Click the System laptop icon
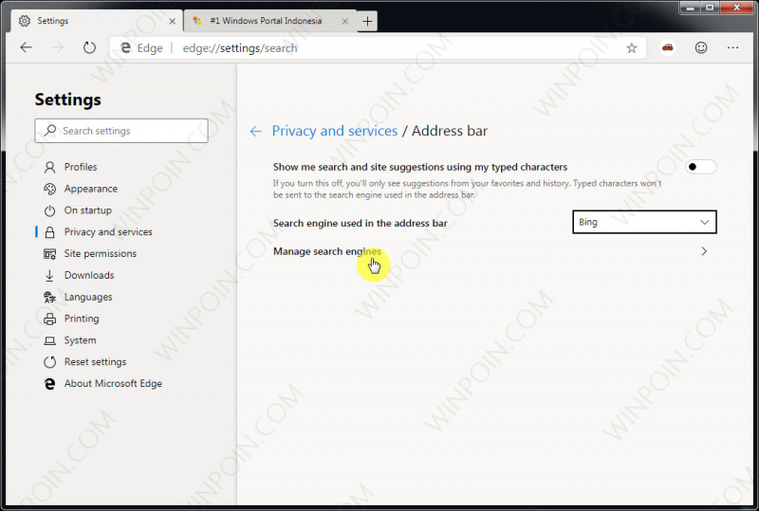This screenshot has height=511, width=759. click(49, 340)
